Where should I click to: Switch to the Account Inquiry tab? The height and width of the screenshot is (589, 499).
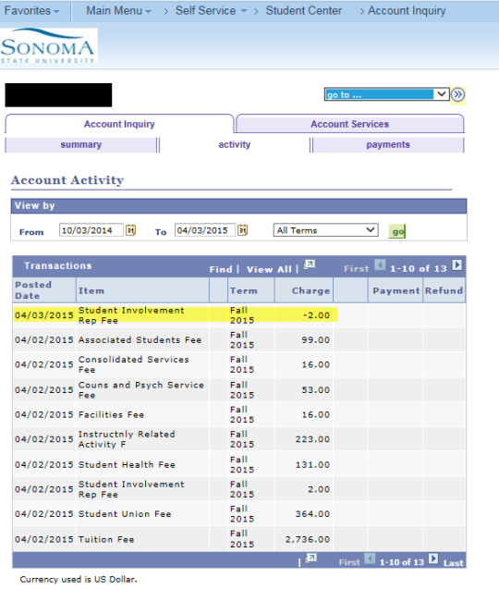point(119,124)
